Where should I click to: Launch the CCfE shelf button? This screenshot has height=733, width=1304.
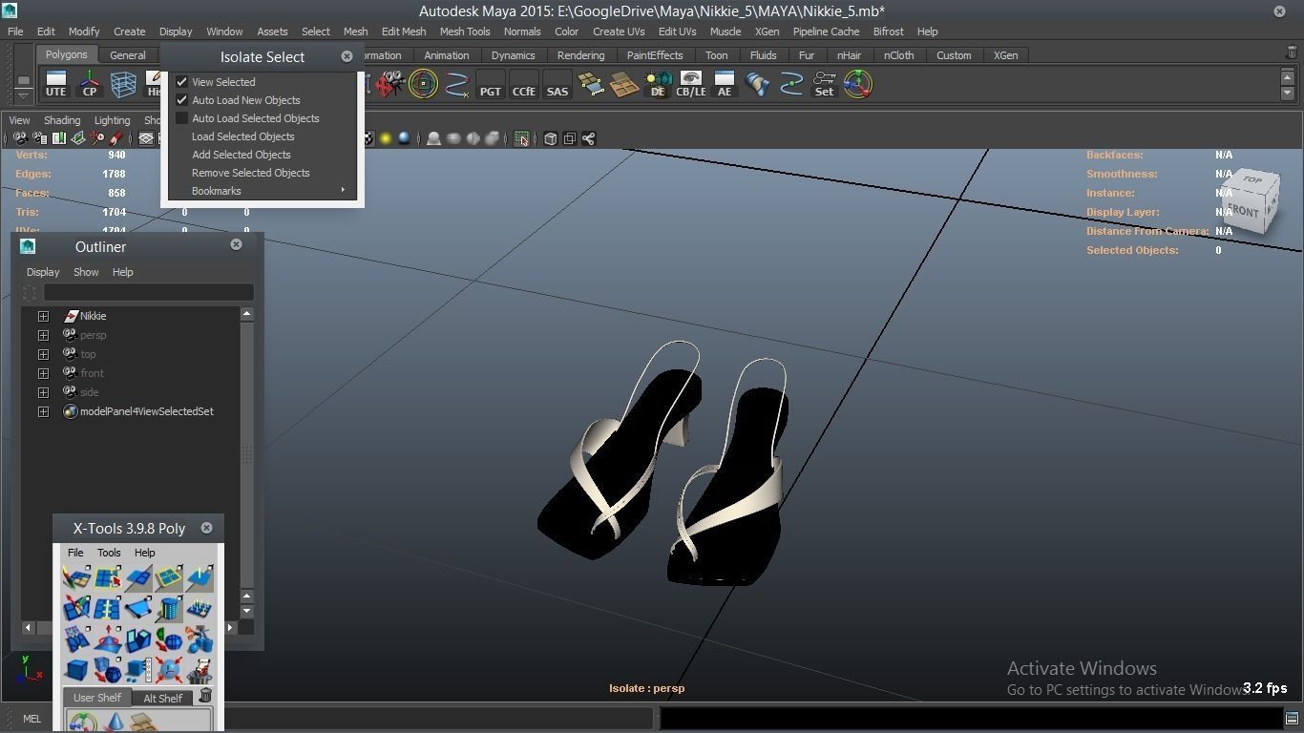point(523,84)
